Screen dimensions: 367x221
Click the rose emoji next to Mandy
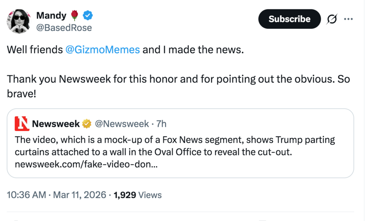(x=74, y=15)
